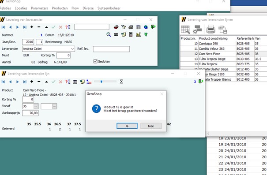Click the horizontal scrollbar left arrow in lijnen window
267x175 pixels.
tap(208, 134)
